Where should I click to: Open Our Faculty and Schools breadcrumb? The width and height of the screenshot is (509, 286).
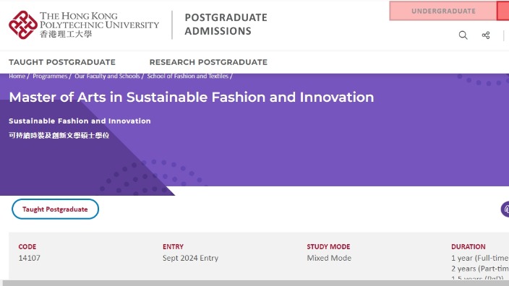click(107, 76)
